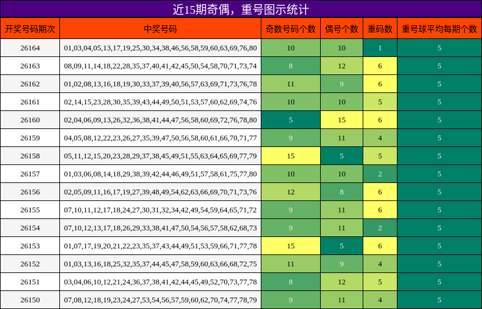Click the 重码数 column header
482x309 pixels.
[x=380, y=29]
